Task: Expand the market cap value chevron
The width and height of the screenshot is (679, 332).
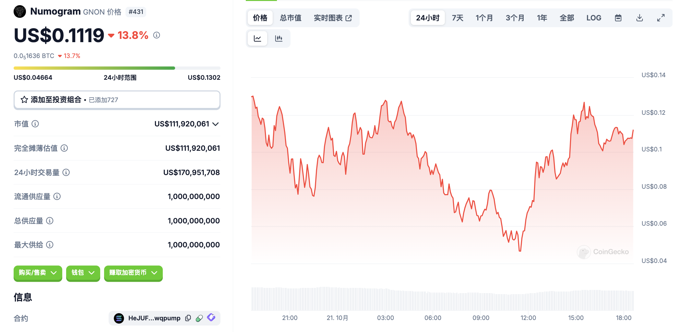Action: click(216, 124)
